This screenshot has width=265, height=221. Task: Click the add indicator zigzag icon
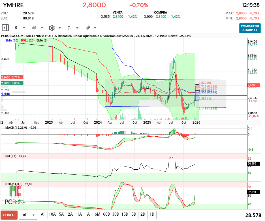coord(70,28)
